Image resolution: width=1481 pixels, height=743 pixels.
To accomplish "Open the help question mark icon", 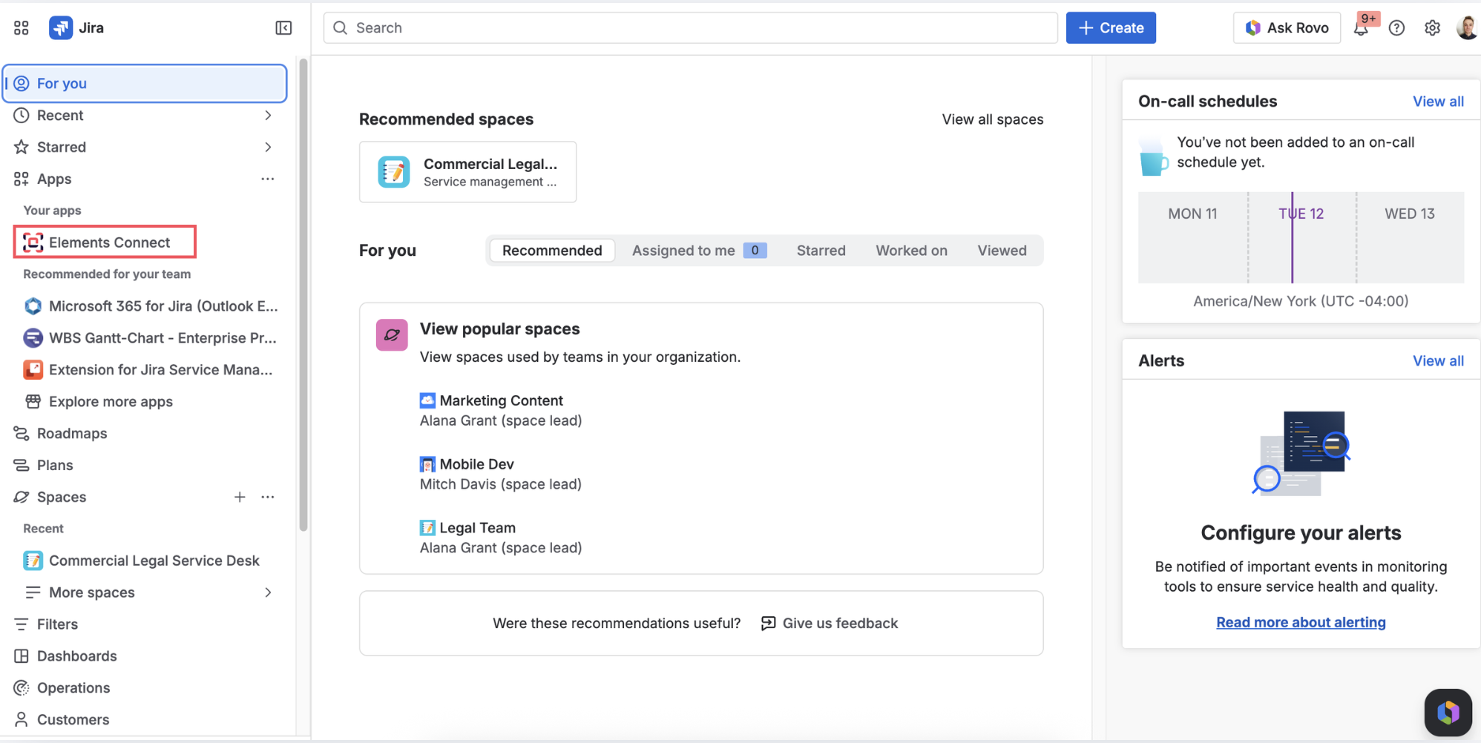I will [1396, 28].
